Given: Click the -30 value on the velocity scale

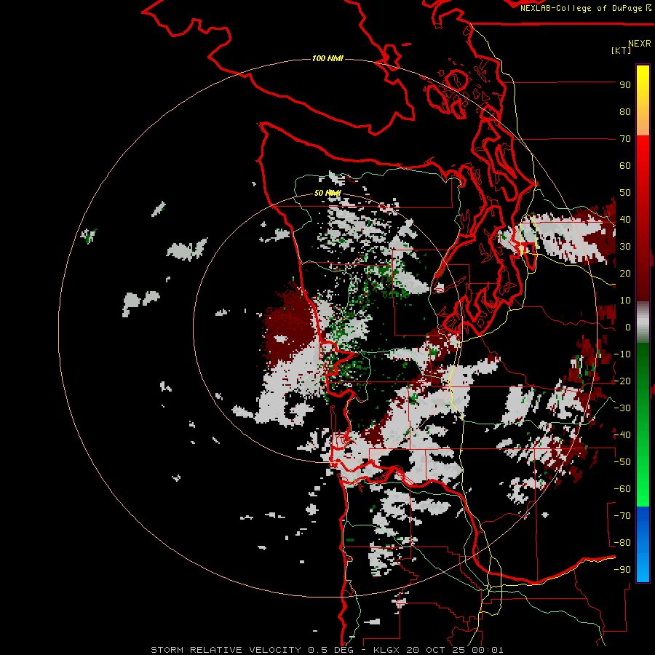Looking at the screenshot, I should pos(622,408).
